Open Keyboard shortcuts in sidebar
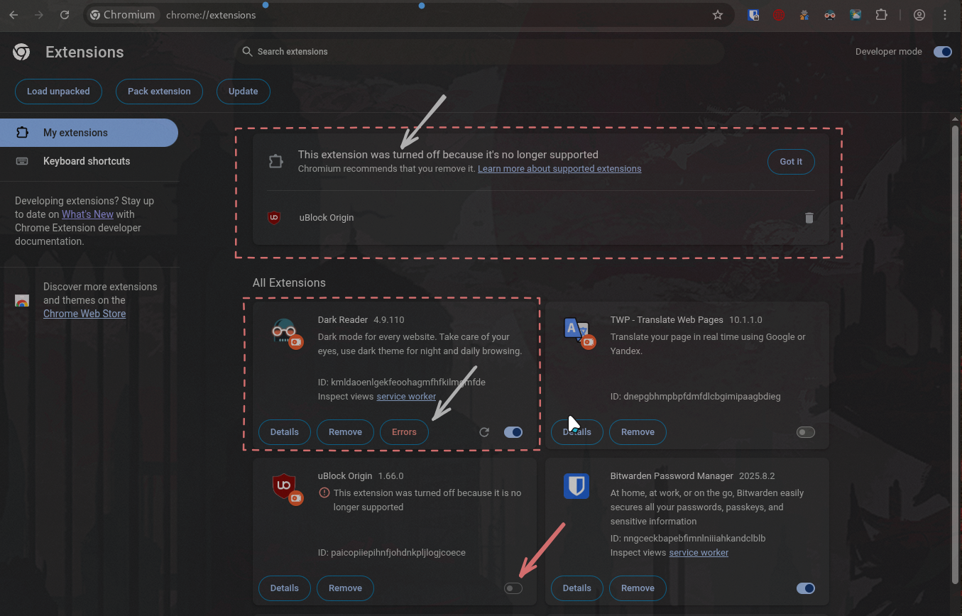The height and width of the screenshot is (616, 962). pyautogui.click(x=89, y=161)
